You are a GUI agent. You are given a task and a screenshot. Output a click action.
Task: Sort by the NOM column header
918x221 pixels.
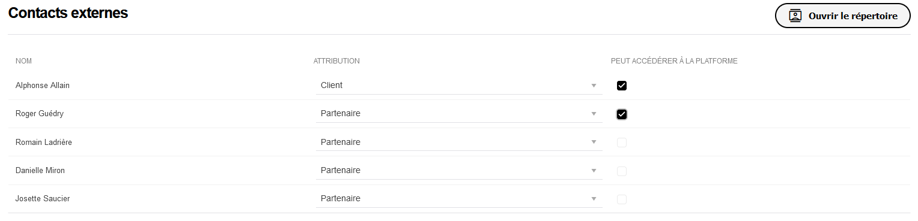[x=23, y=61]
